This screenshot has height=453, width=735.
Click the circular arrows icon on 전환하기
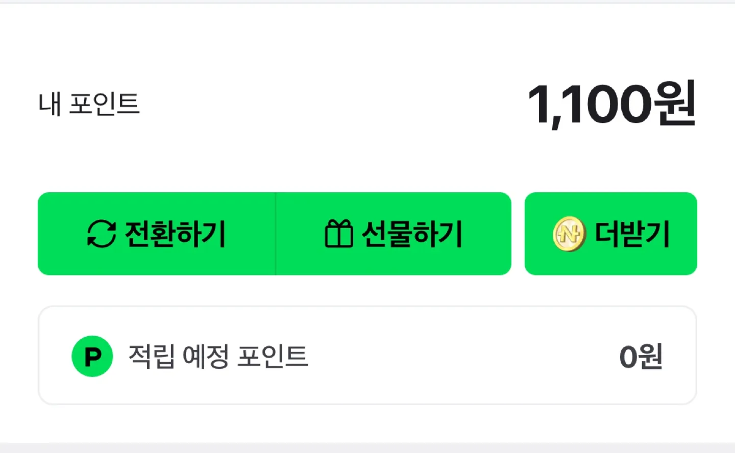click(102, 234)
